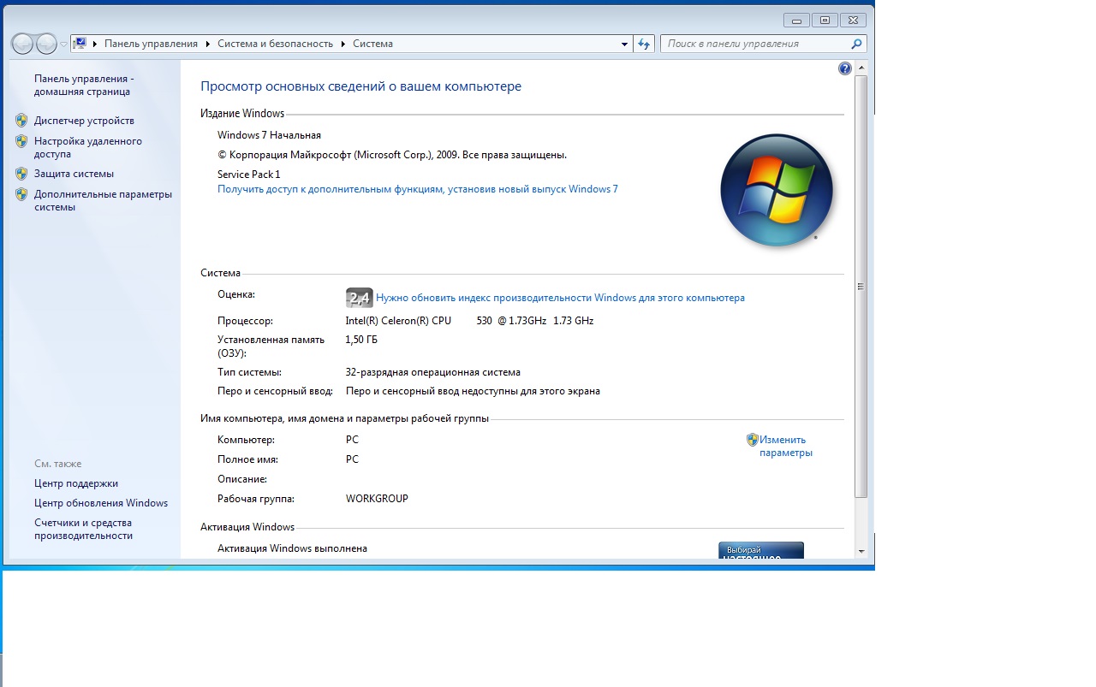The height and width of the screenshot is (687, 1096).
Task: Click shield icon next to 'Диспетчер устройств'
Action: click(x=21, y=121)
